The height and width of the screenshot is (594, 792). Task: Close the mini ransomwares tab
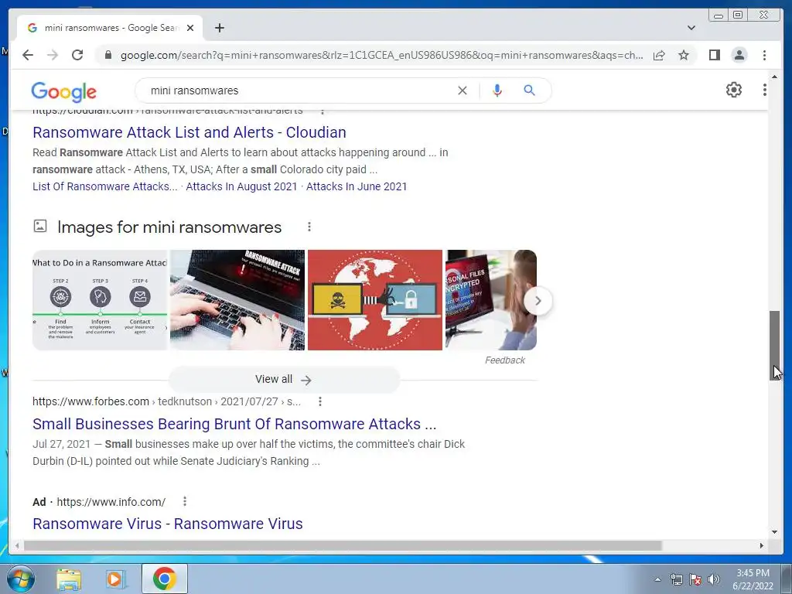pyautogui.click(x=190, y=28)
